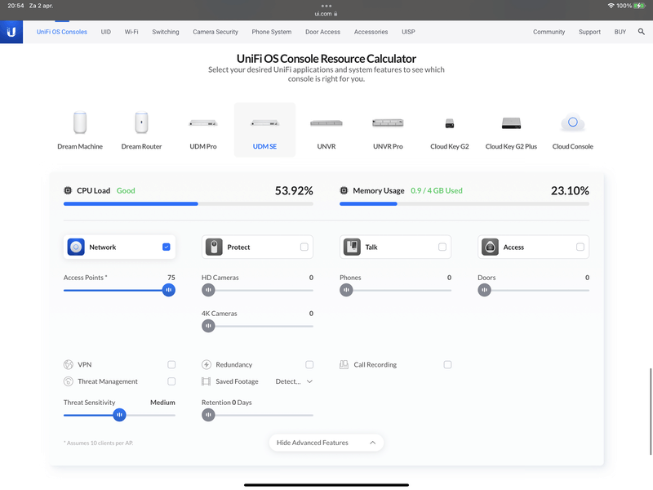
Task: Collapse with Hide Advanced Features
Action: (x=326, y=443)
